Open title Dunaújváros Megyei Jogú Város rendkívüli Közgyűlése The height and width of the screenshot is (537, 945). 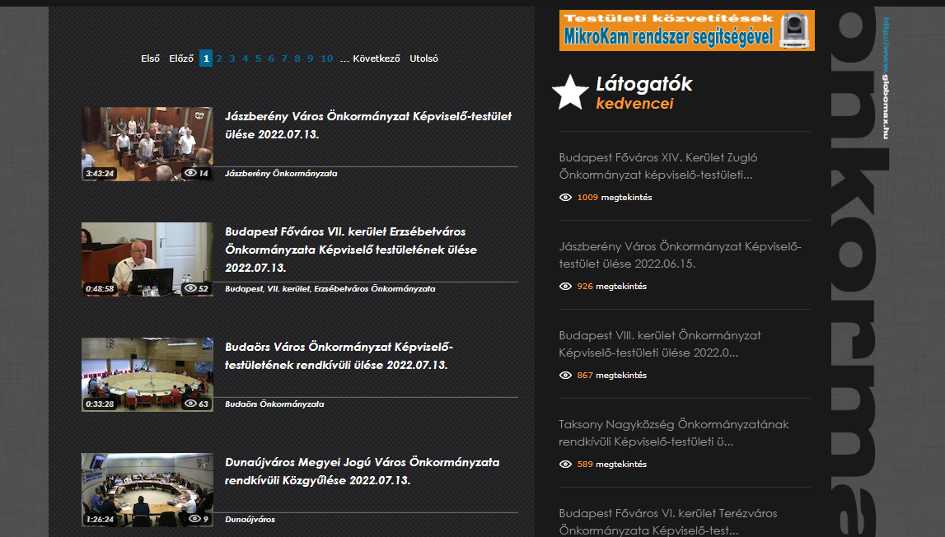point(363,471)
